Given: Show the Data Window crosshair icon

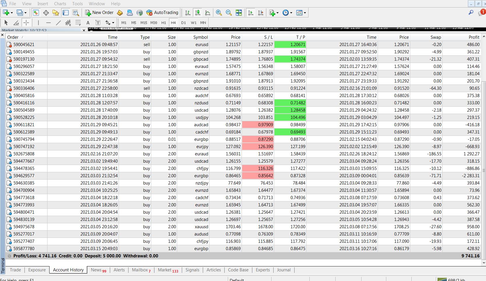Looking at the screenshot, I should click(x=46, y=13).
